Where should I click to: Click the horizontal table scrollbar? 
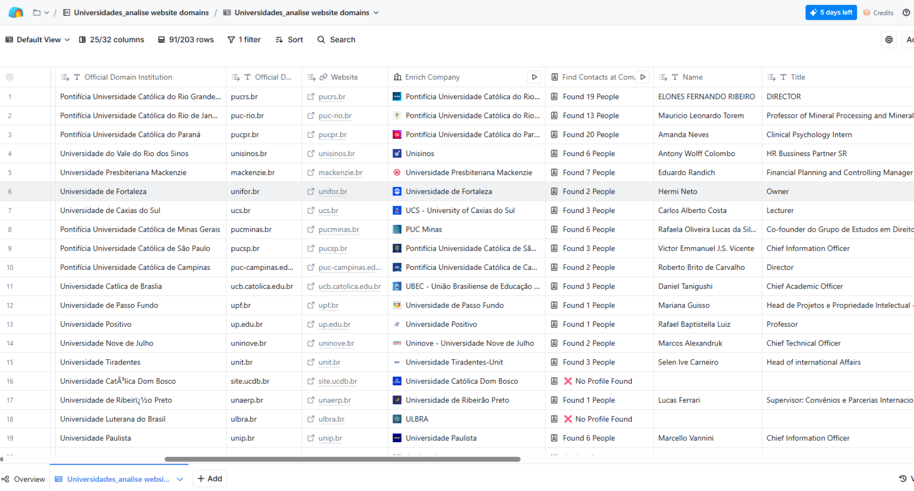[342, 459]
